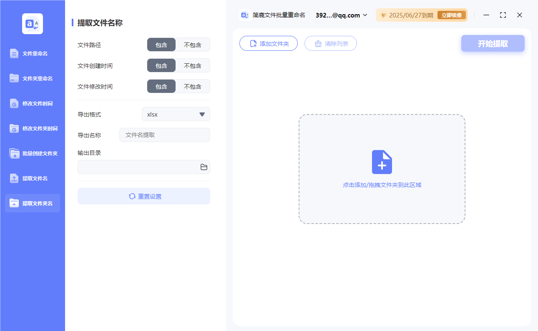
Task: Open the 导出格式 xlsx dropdown
Action: [176, 114]
